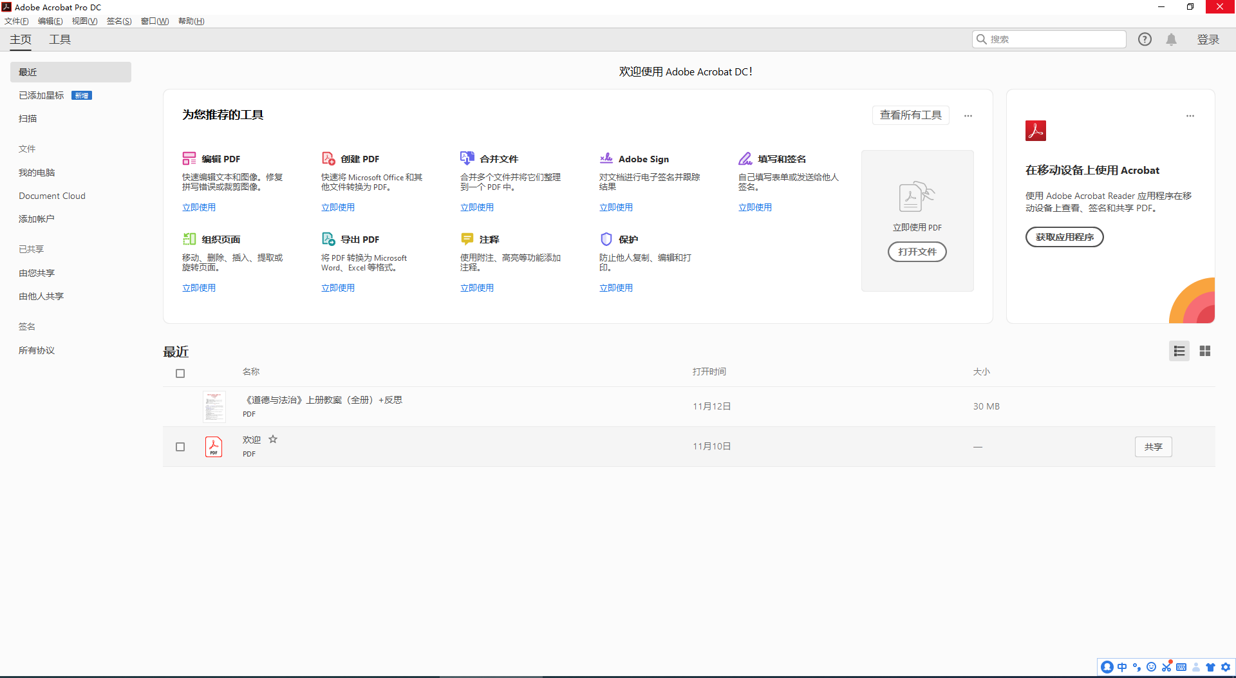Click the IME logo avatar icon
Screen dimensions: 1236x678
pyautogui.click(x=1107, y=667)
